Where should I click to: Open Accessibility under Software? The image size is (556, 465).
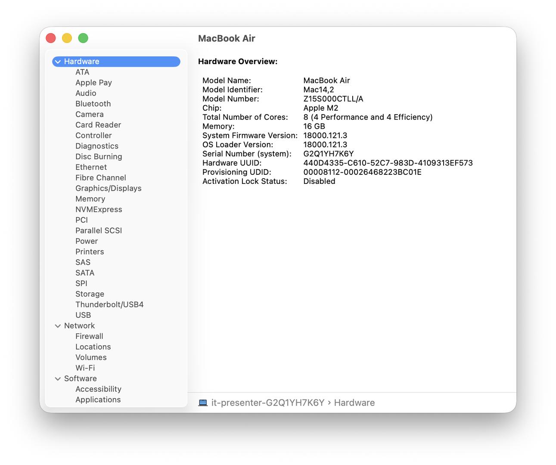coord(98,389)
